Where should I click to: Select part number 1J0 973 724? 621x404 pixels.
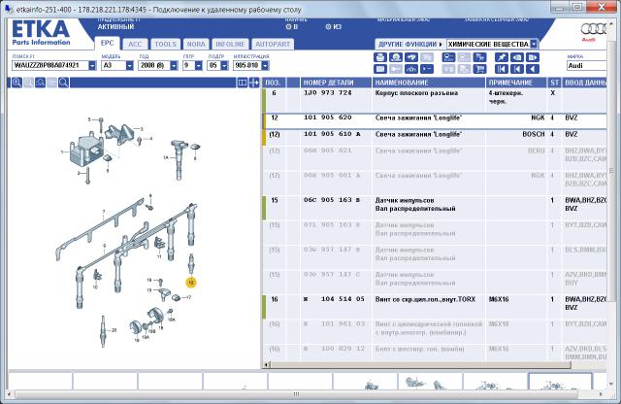click(328, 93)
